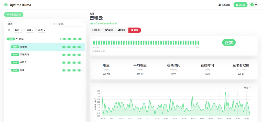The image size is (262, 122).
Task: Focus the 搜索 search input field
Action: (x=71, y=24)
